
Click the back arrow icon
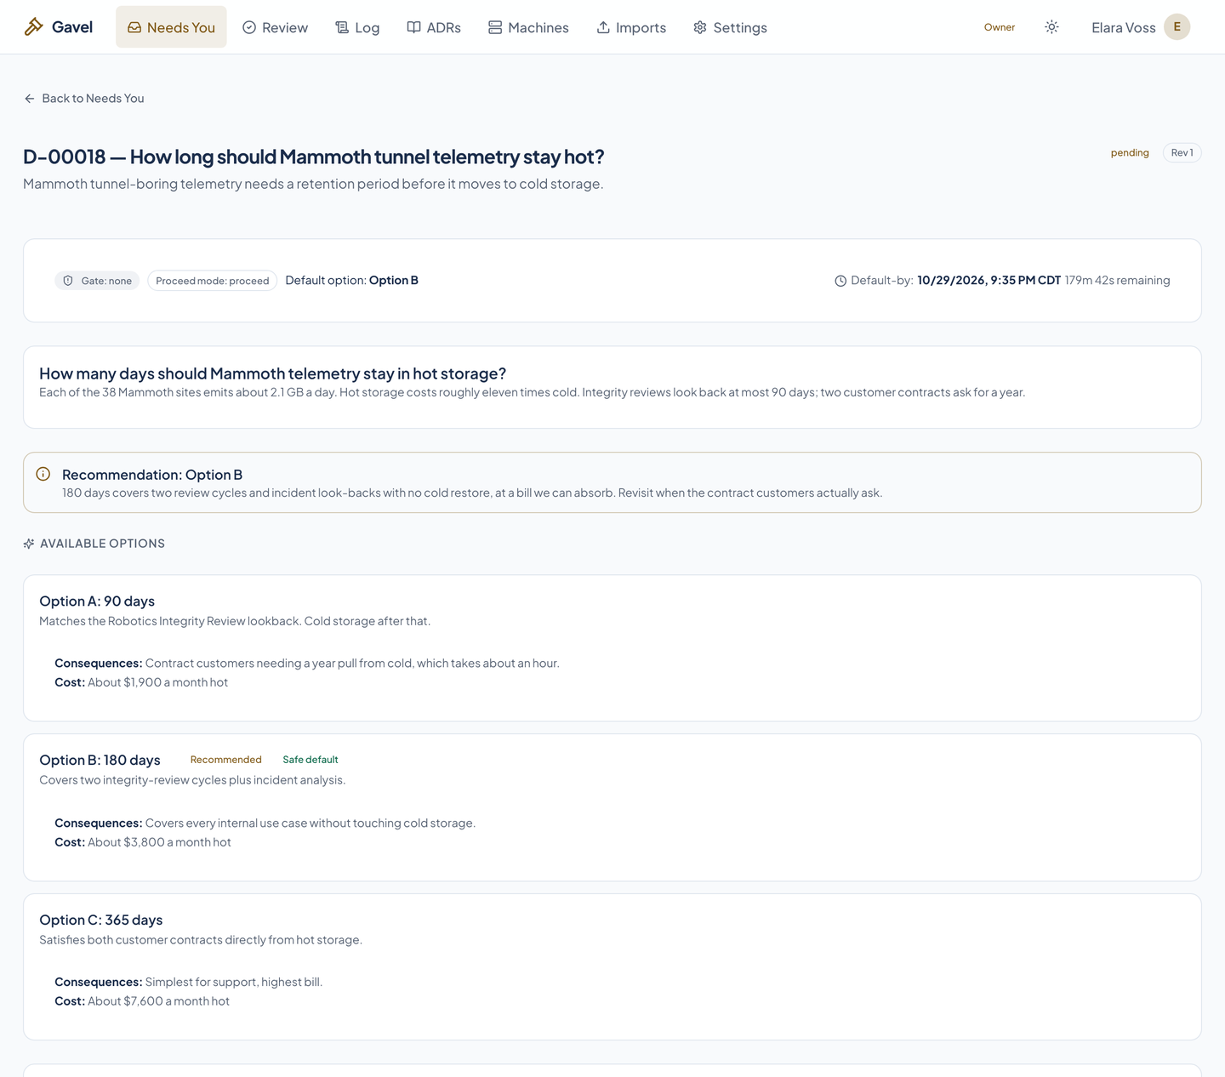30,99
